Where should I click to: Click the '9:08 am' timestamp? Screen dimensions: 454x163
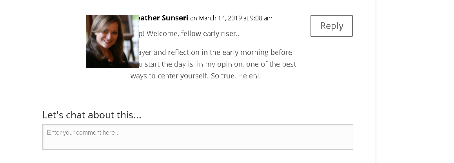(x=261, y=18)
